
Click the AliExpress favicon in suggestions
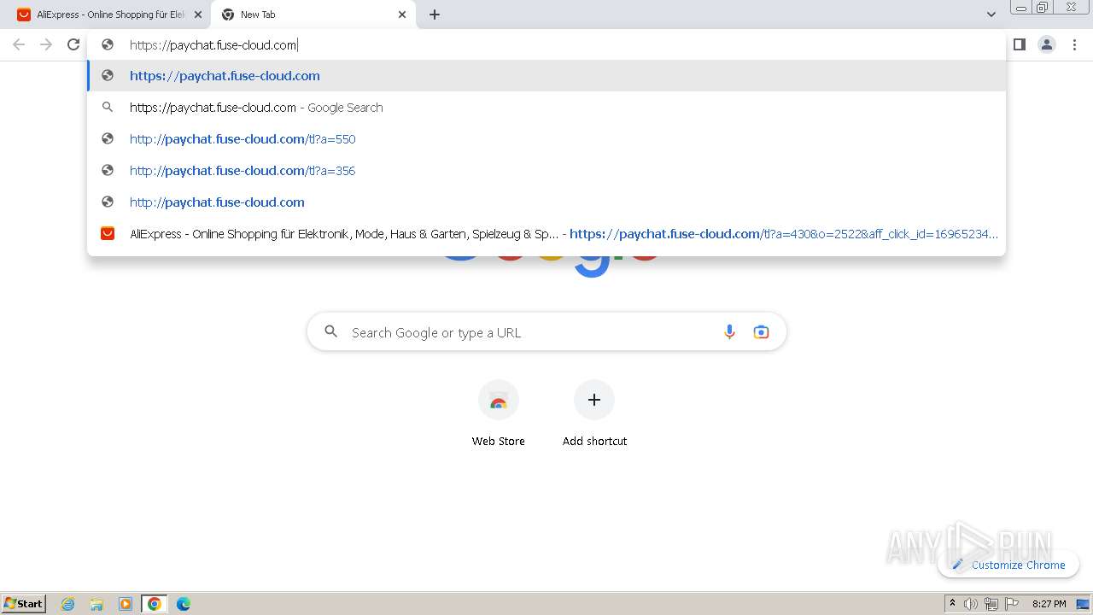(x=108, y=233)
